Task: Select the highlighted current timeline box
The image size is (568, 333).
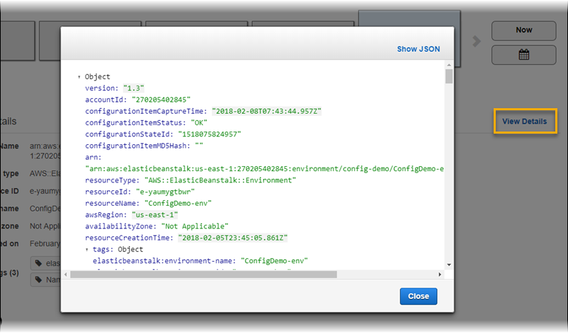Action: tap(411, 20)
